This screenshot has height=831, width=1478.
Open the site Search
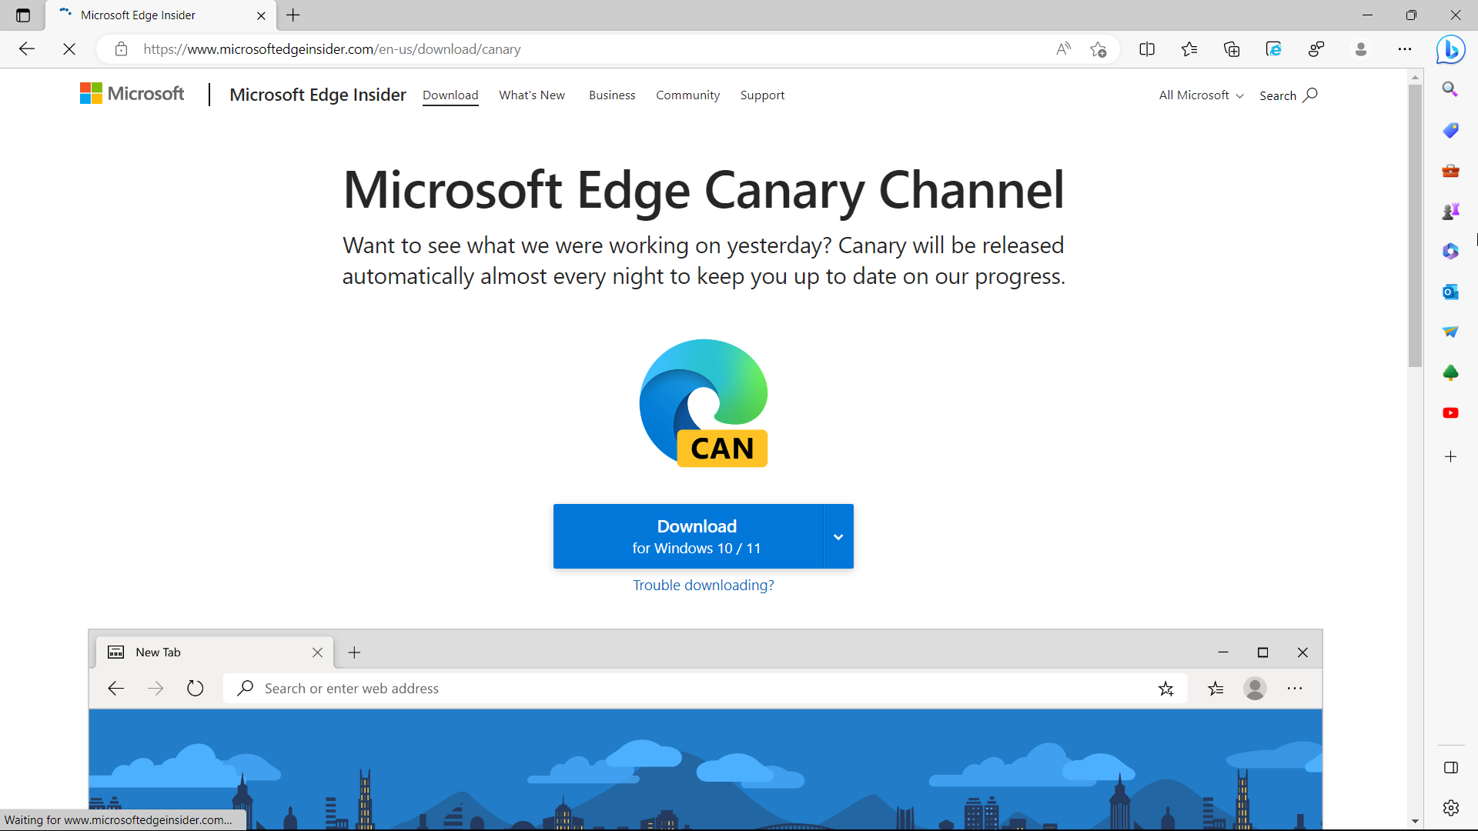click(x=1289, y=95)
